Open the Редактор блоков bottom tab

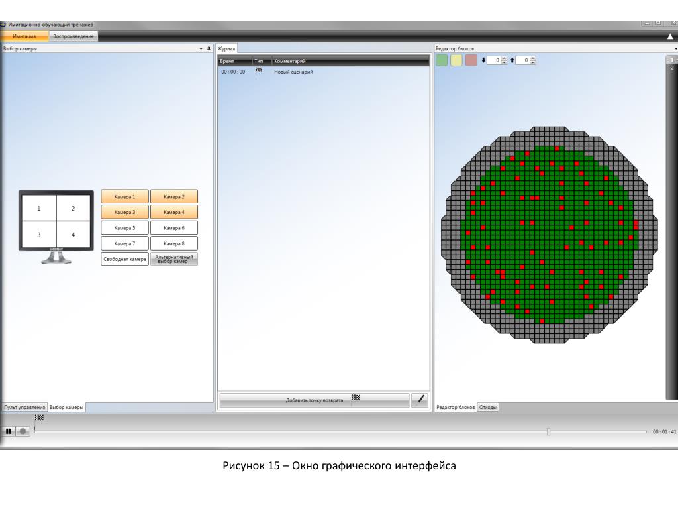click(456, 407)
